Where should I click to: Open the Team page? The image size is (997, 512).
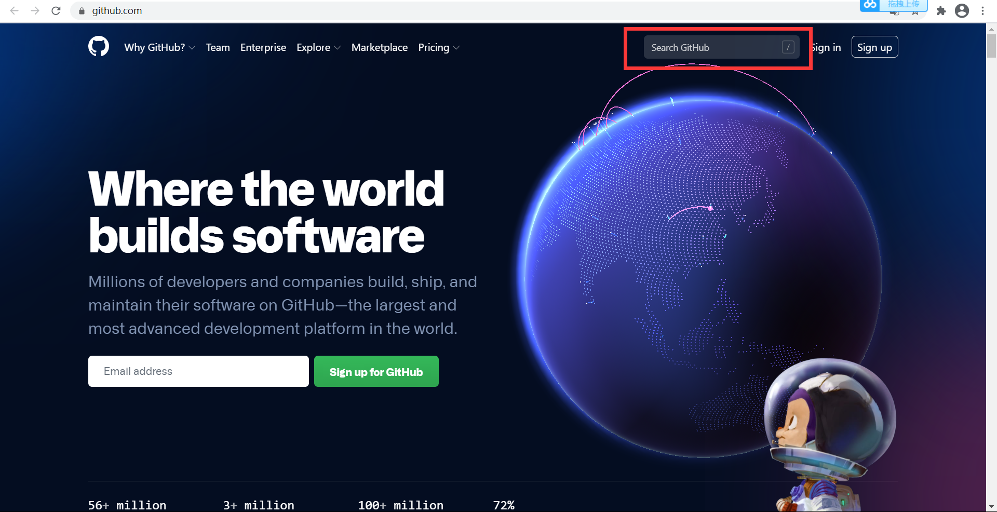tap(218, 47)
